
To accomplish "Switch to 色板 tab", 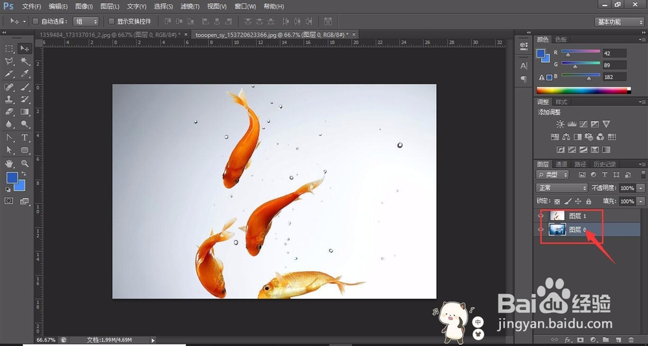I will pyautogui.click(x=561, y=39).
